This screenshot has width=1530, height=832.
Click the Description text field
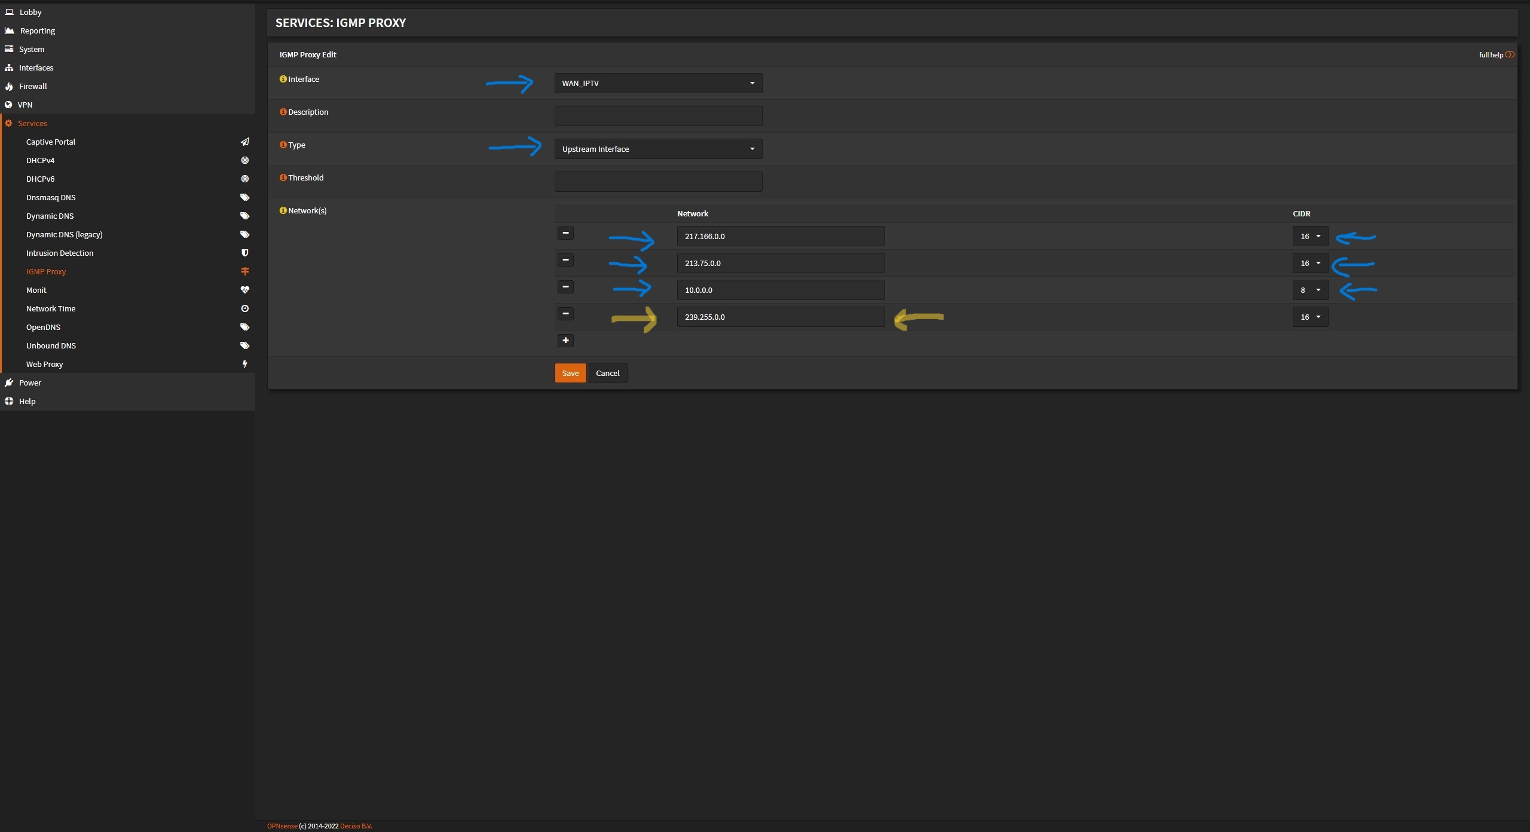click(658, 116)
